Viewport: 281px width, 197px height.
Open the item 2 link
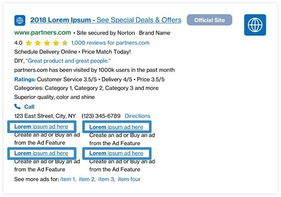tap(87, 179)
